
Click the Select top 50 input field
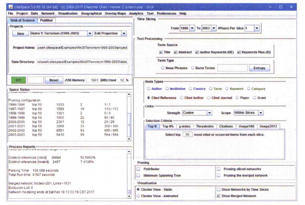coord(188,134)
